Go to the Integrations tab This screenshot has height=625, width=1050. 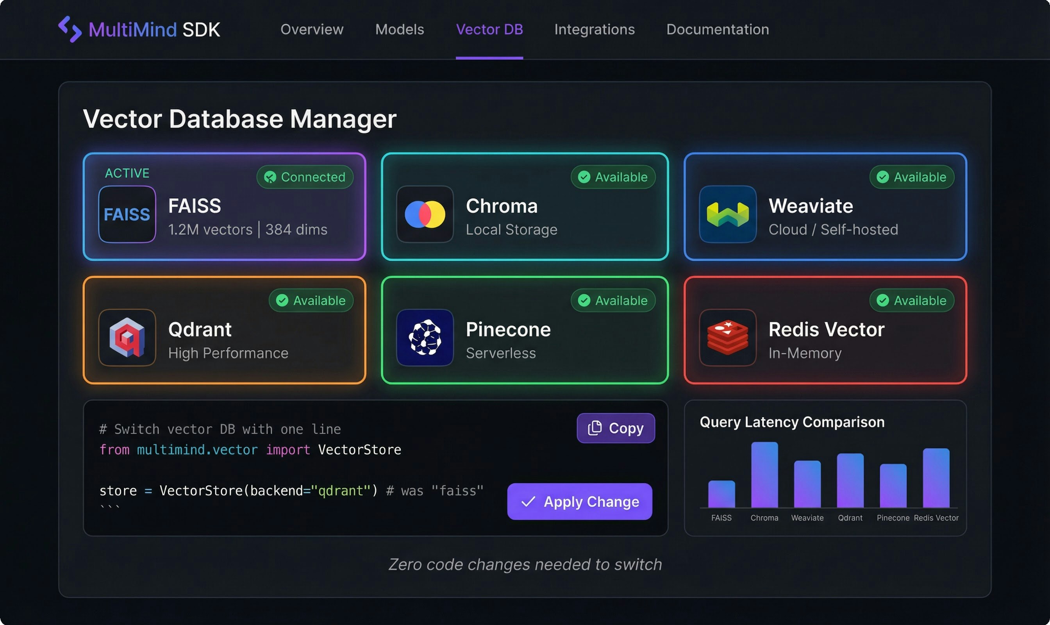[594, 29]
